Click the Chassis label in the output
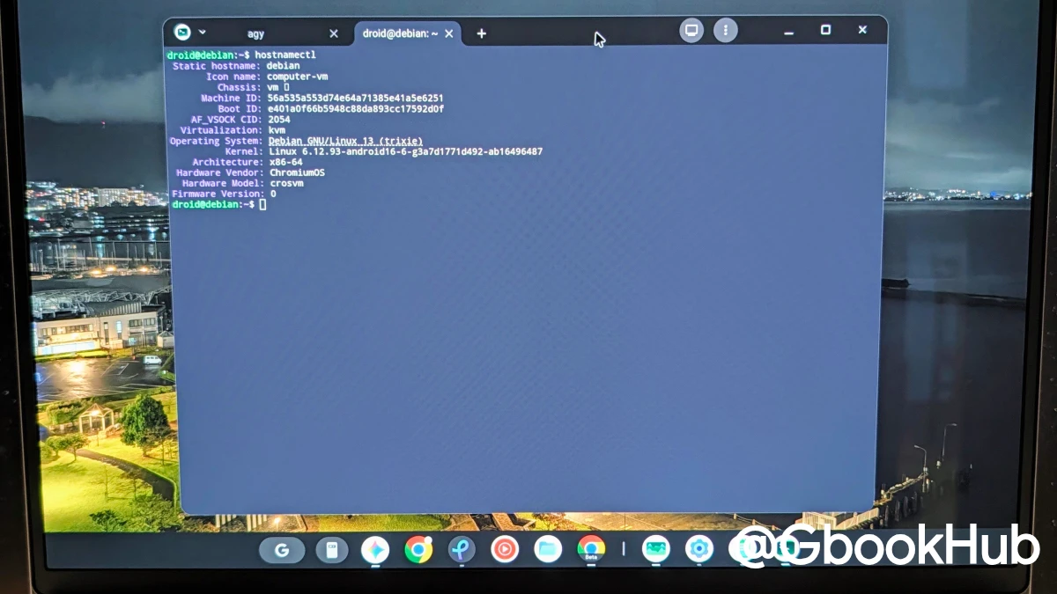This screenshot has height=594, width=1057. [239, 87]
